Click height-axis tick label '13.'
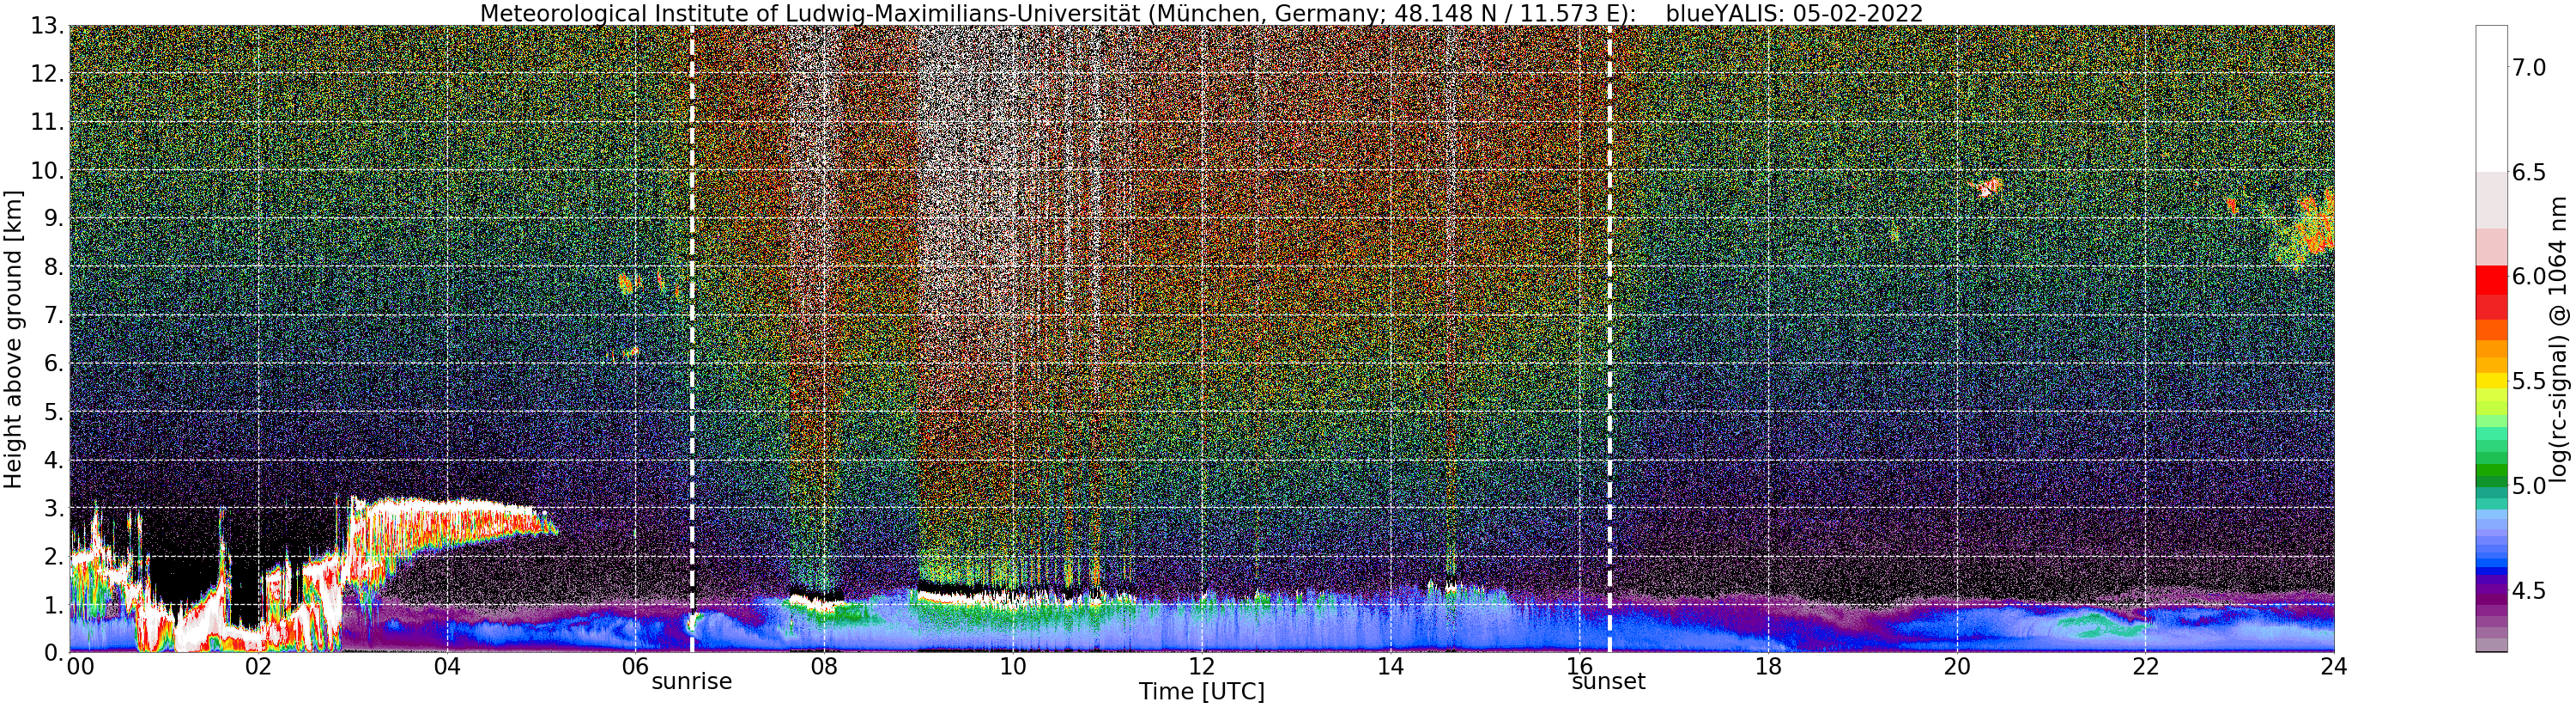This screenshot has height=708, width=2576. [x=47, y=27]
